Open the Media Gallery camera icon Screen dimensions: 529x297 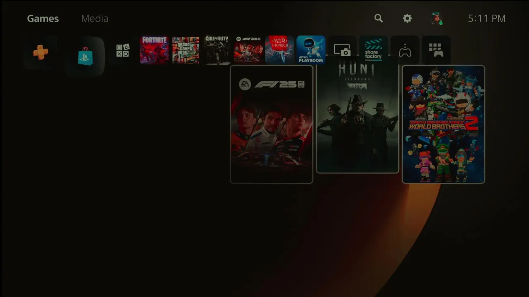pyautogui.click(x=342, y=50)
